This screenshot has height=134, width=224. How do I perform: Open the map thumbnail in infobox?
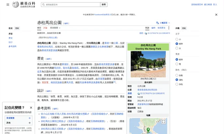pyautogui.click(x=148, y=126)
